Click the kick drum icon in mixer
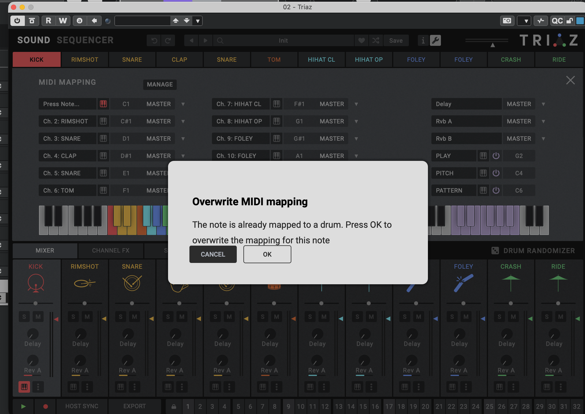The image size is (585, 414). [x=36, y=283]
